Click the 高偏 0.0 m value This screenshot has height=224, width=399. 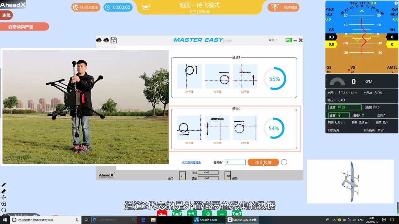(x=340, y=122)
